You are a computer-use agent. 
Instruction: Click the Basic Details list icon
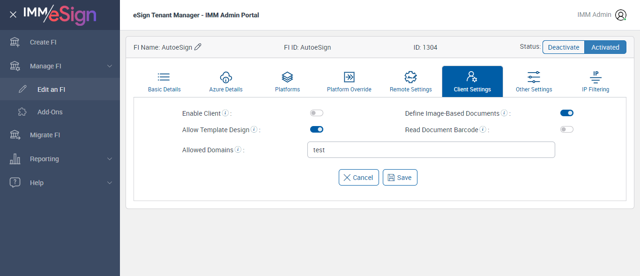[x=164, y=77]
